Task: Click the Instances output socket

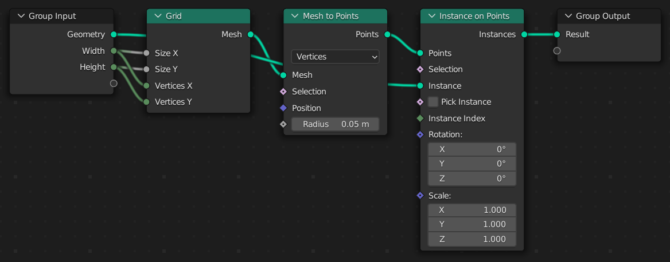Action: (x=524, y=34)
